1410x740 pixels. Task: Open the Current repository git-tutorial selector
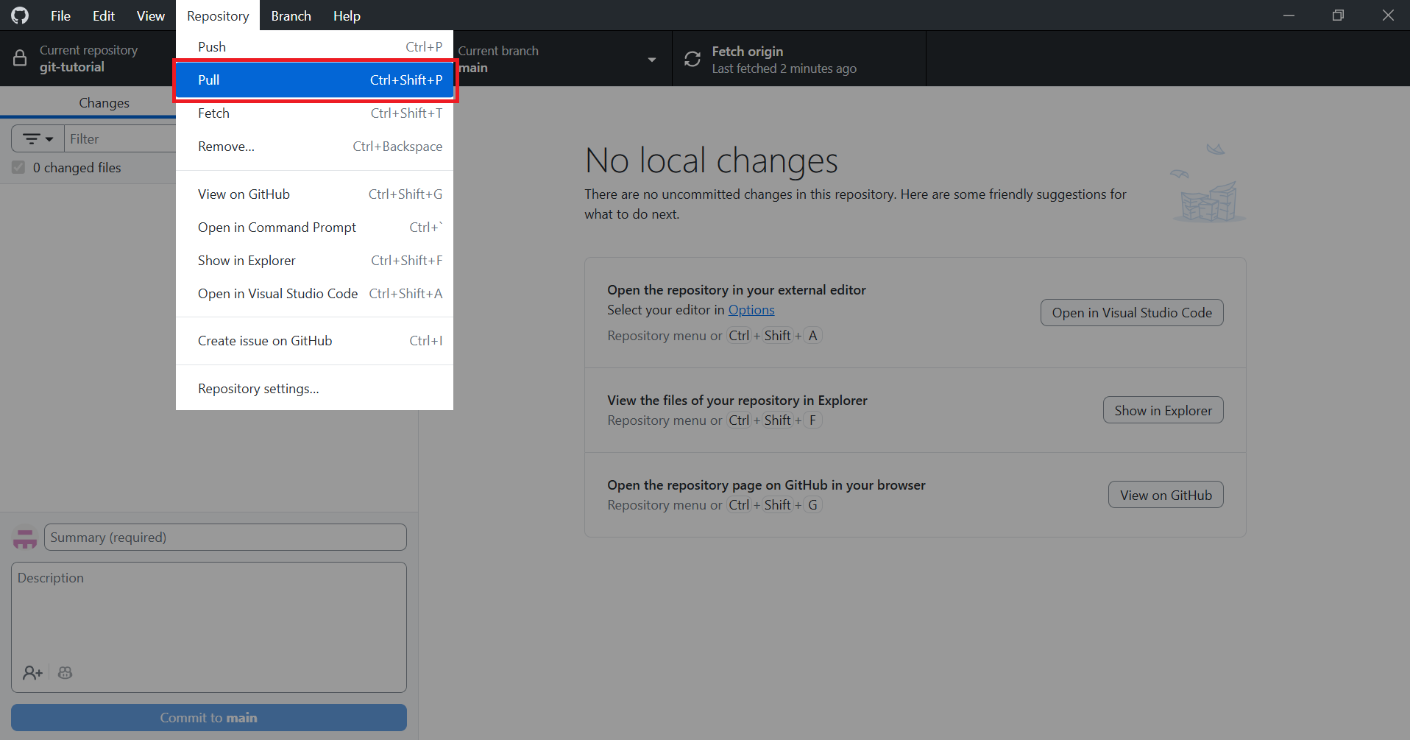click(88, 58)
